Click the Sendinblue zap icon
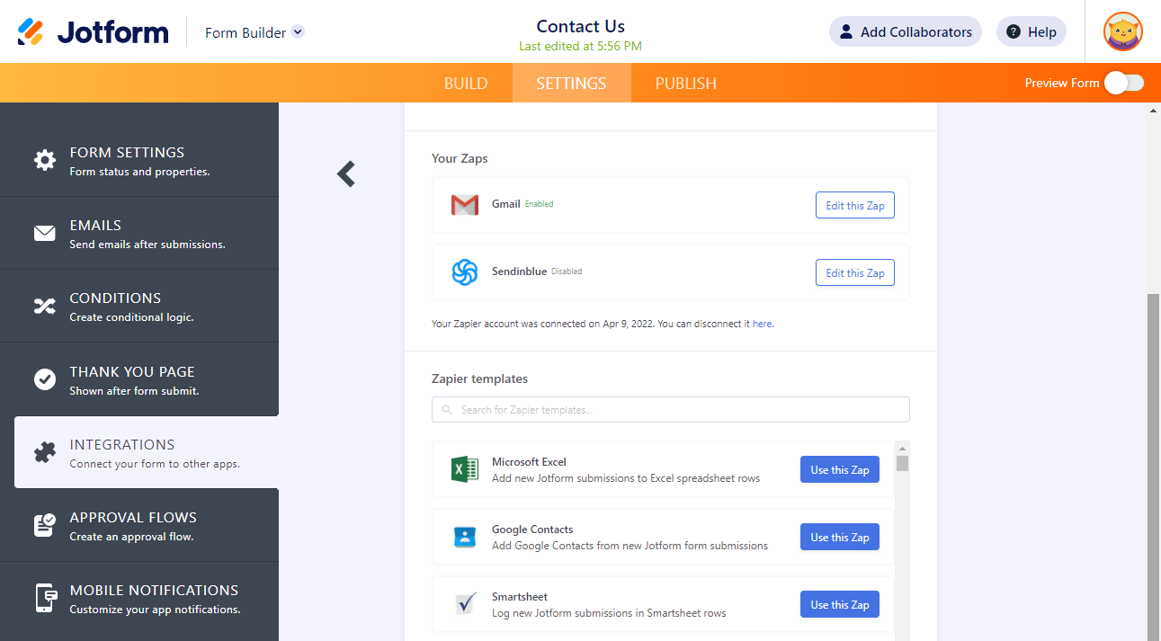Image resolution: width=1161 pixels, height=641 pixels. 464,272
